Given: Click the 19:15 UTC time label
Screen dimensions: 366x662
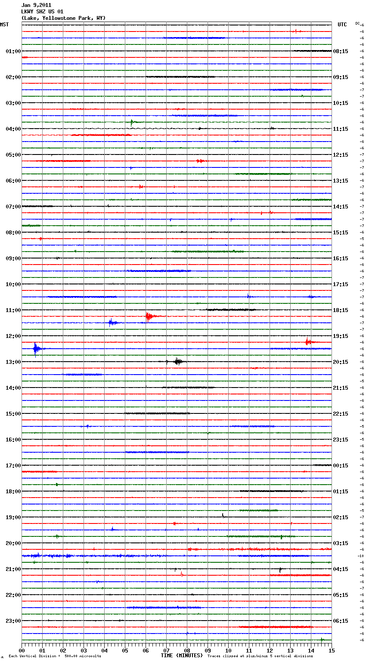Looking at the screenshot, I should pyautogui.click(x=341, y=336).
